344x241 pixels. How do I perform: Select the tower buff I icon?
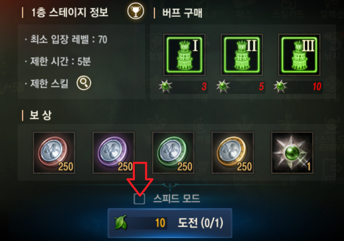[184, 55]
